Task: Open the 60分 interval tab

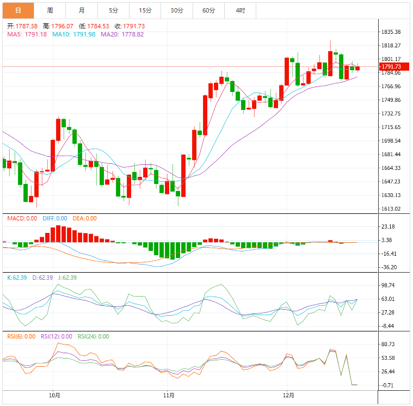Action: pyautogui.click(x=208, y=10)
